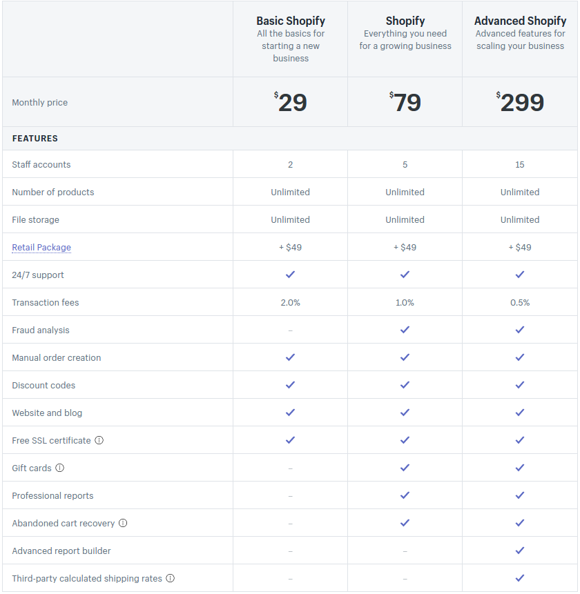The width and height of the screenshot is (580, 594).
Task: Open the info icon next to Gift cards
Action: tap(60, 468)
